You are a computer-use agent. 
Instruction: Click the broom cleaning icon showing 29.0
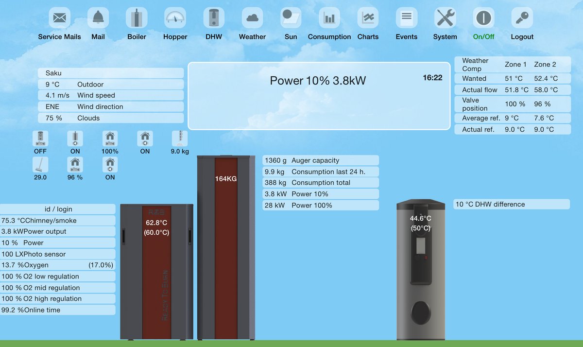(x=40, y=165)
